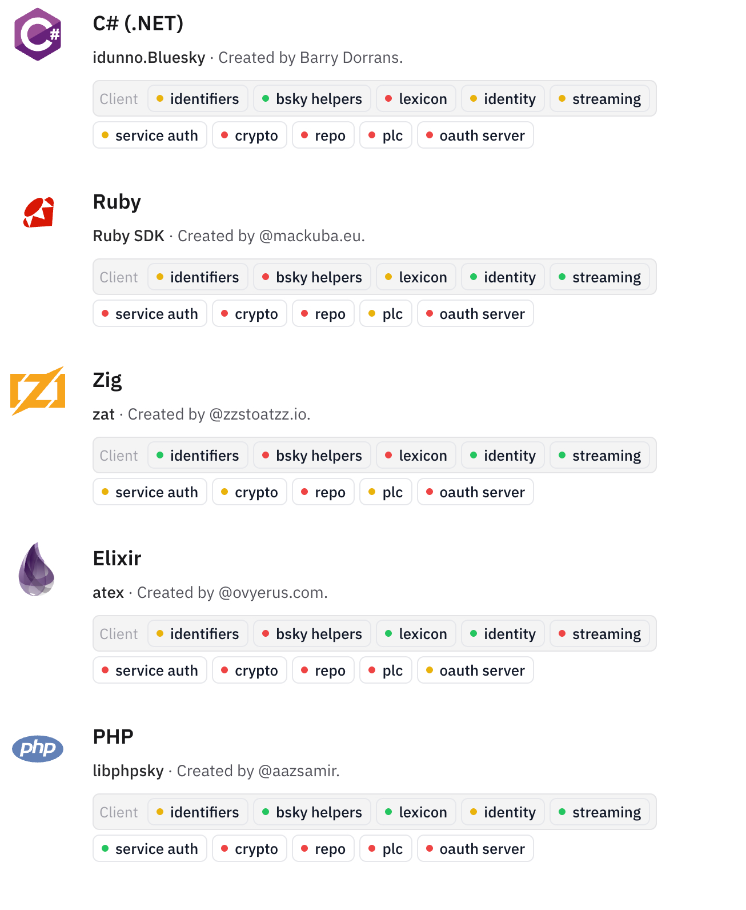
Task: Select Elixir's oauth server tag
Action: (x=475, y=670)
